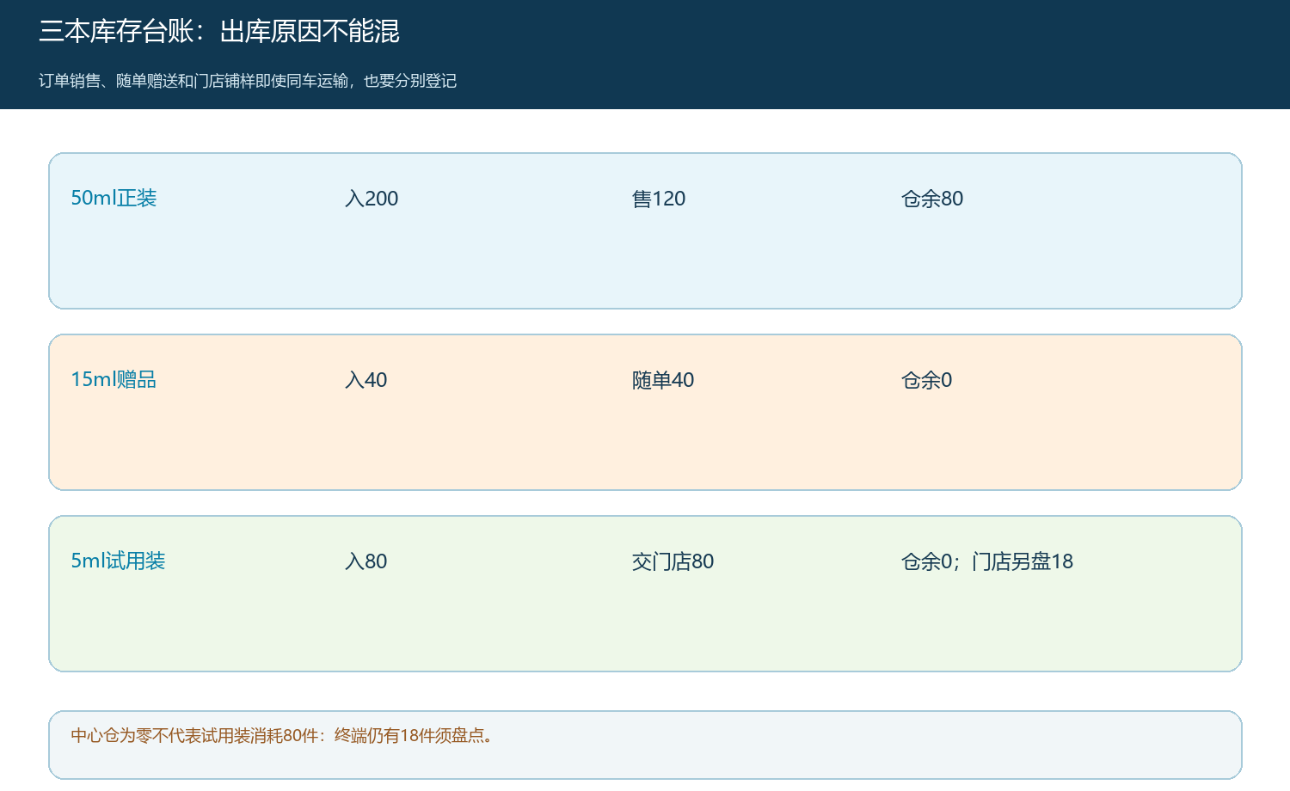The image size is (1290, 791).
Task: Click the bottom footnote box
Action: (x=645, y=745)
